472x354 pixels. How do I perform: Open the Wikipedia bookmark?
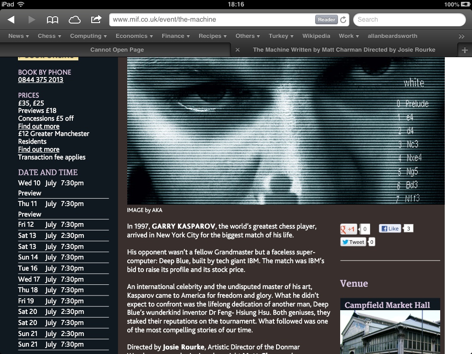(316, 36)
